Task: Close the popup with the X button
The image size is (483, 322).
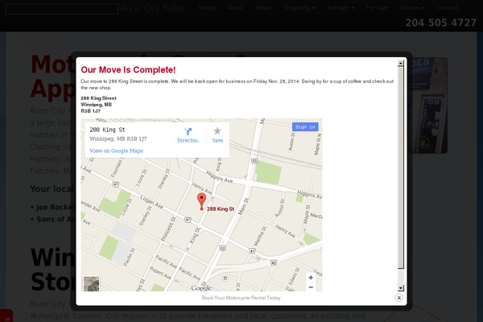Action: 398,297
